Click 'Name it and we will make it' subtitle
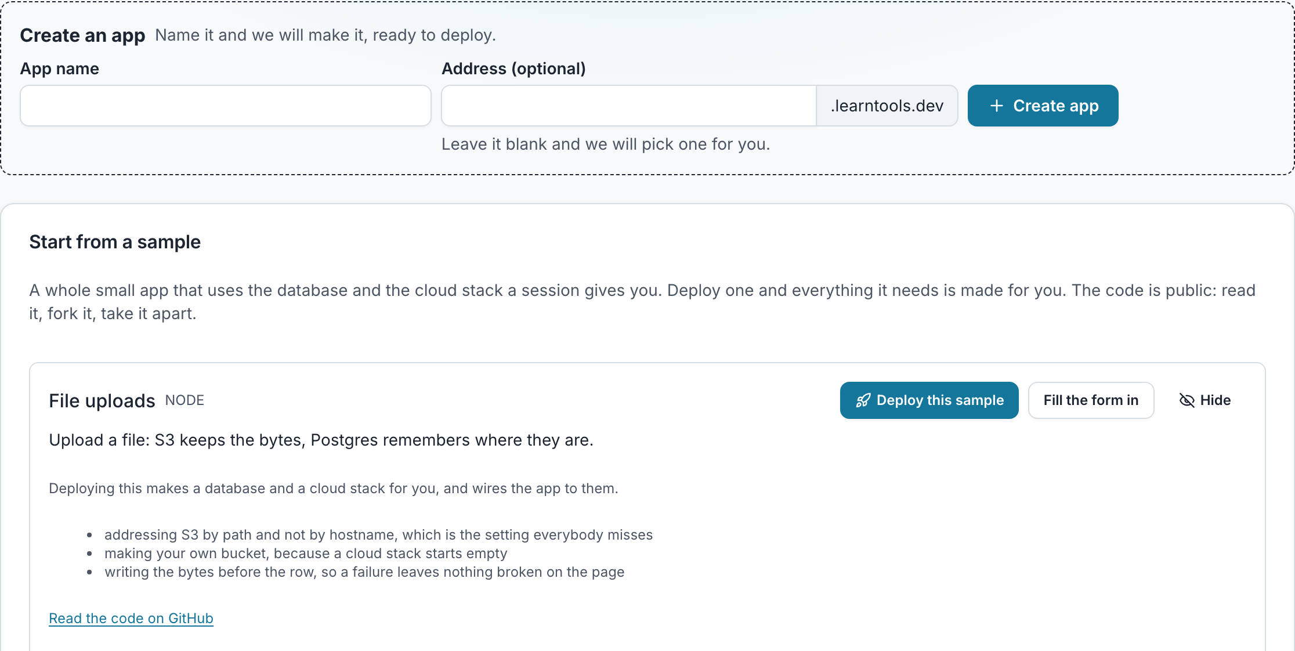The height and width of the screenshot is (651, 1295). coord(325,35)
